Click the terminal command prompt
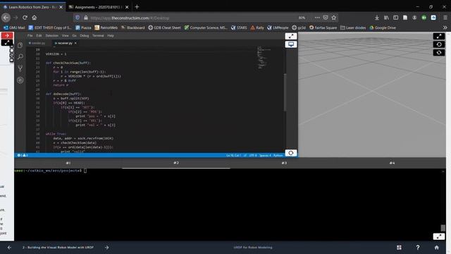The width and height of the screenshot is (451, 254). [x=51, y=171]
